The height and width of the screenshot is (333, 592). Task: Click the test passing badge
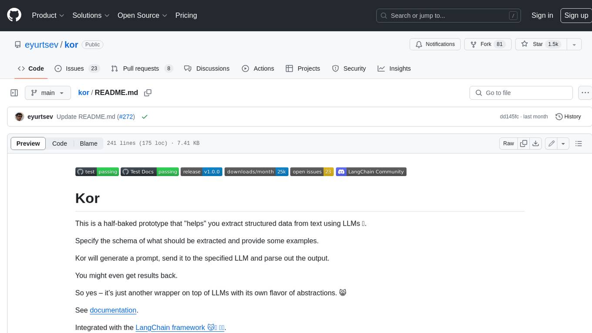click(x=97, y=172)
